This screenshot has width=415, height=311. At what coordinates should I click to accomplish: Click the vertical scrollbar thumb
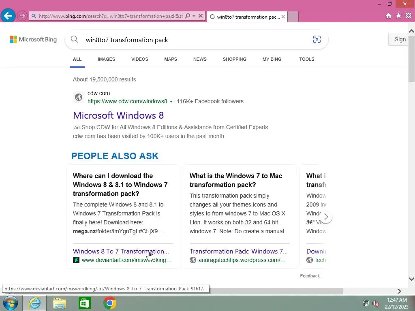click(x=412, y=59)
